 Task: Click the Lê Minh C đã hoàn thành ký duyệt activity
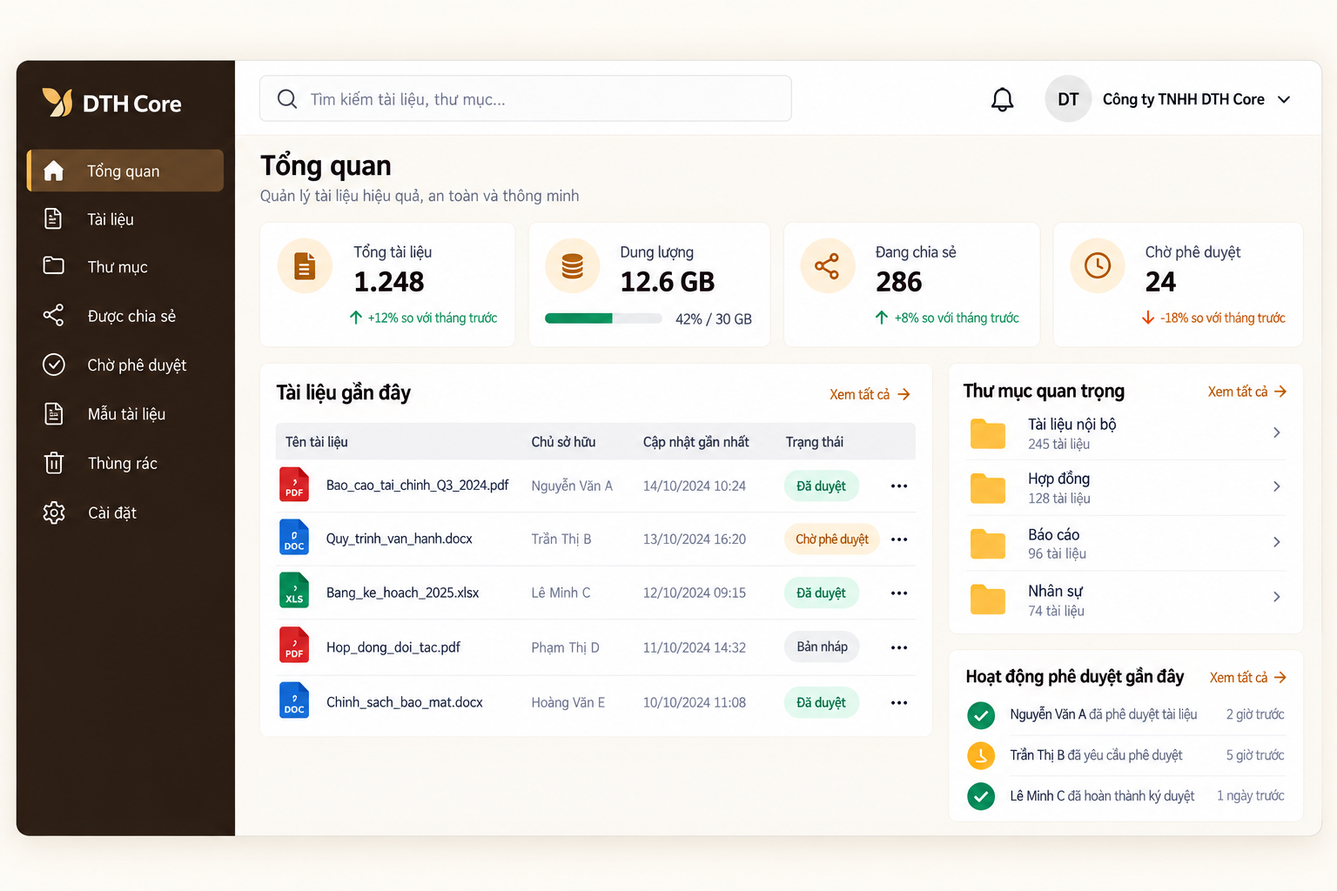click(1125, 795)
